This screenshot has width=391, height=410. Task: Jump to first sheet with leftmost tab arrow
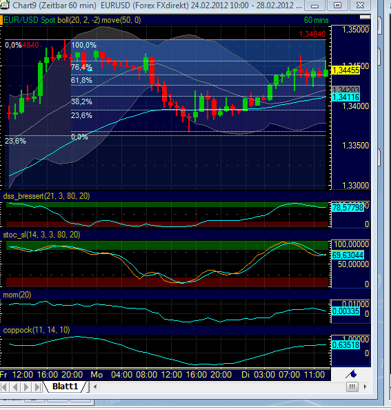[x=4, y=387]
